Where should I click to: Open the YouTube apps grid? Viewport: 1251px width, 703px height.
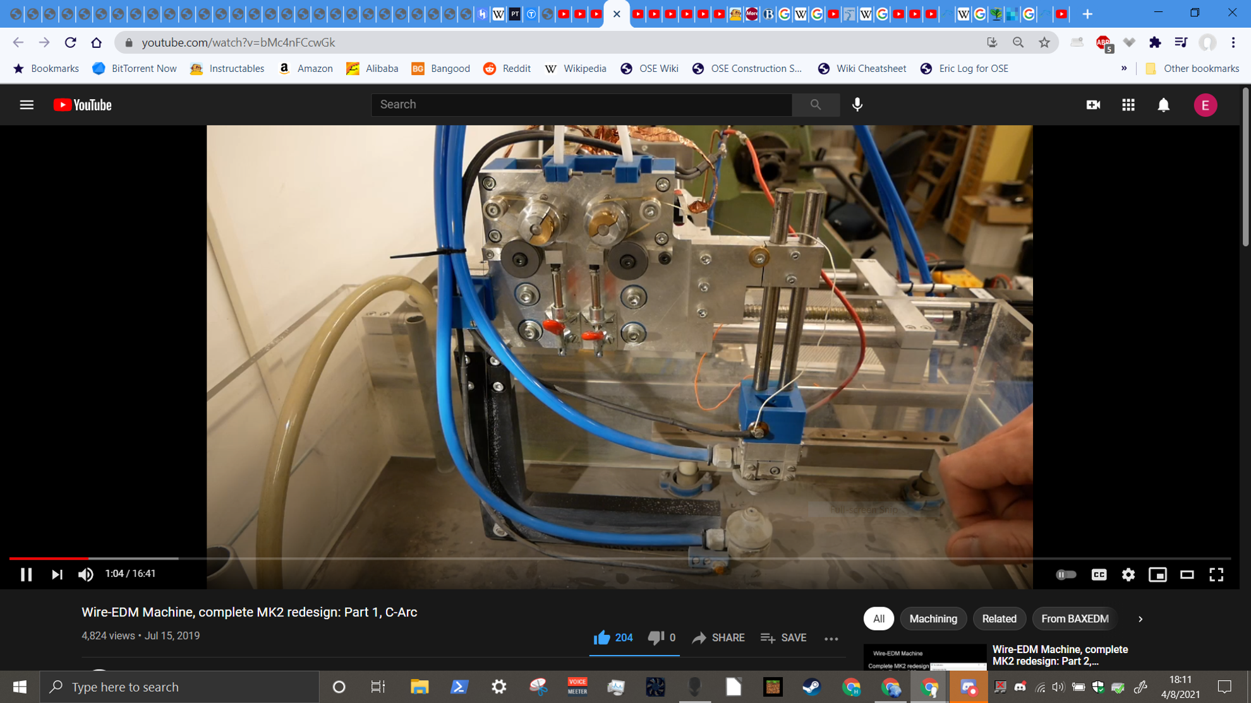pyautogui.click(x=1128, y=105)
